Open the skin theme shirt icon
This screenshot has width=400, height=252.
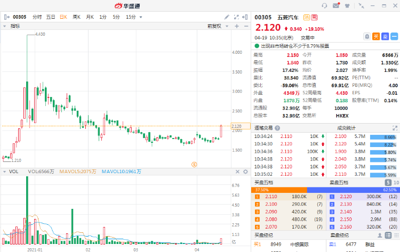click(347, 6)
